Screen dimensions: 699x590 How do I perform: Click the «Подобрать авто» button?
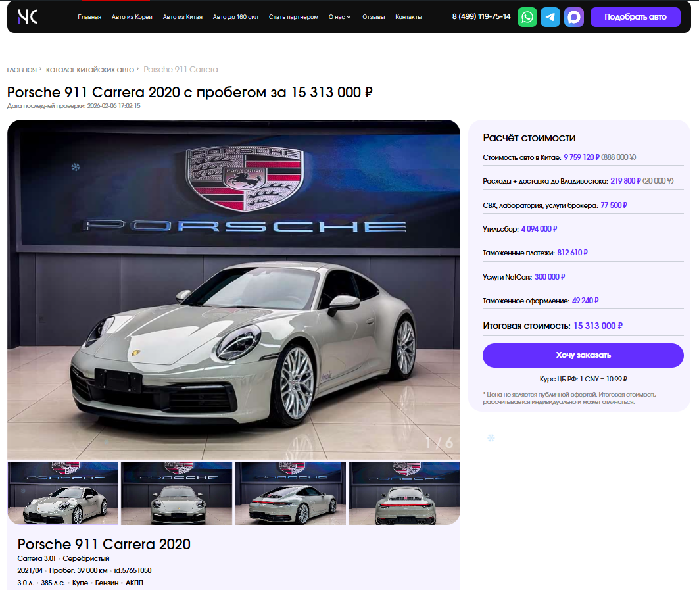tap(635, 17)
